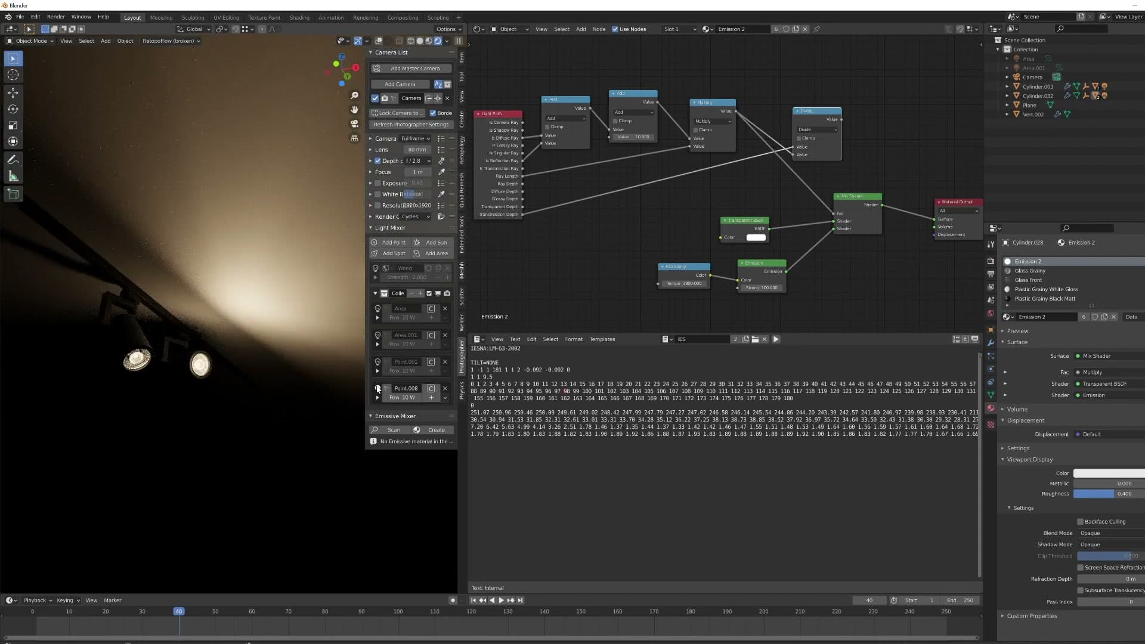
Task: Open the Tool properties tab icon
Action: pyautogui.click(x=991, y=244)
